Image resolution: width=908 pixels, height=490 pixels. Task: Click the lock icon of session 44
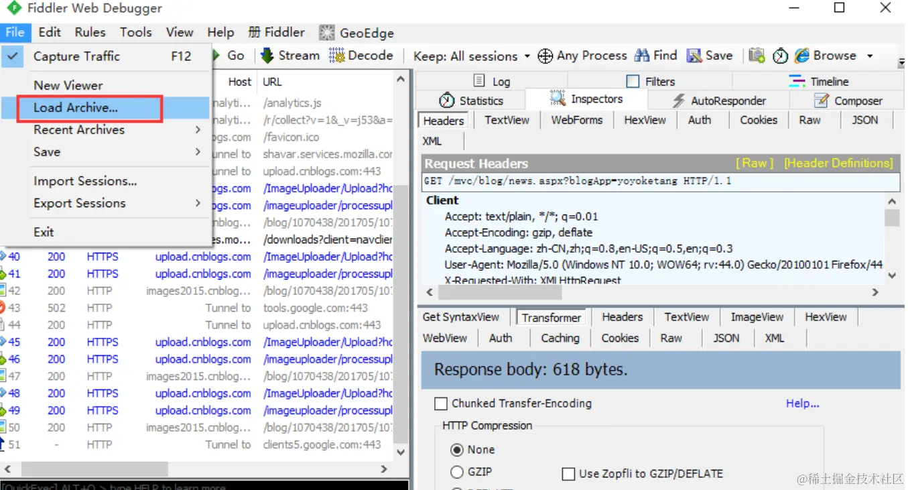point(3,325)
